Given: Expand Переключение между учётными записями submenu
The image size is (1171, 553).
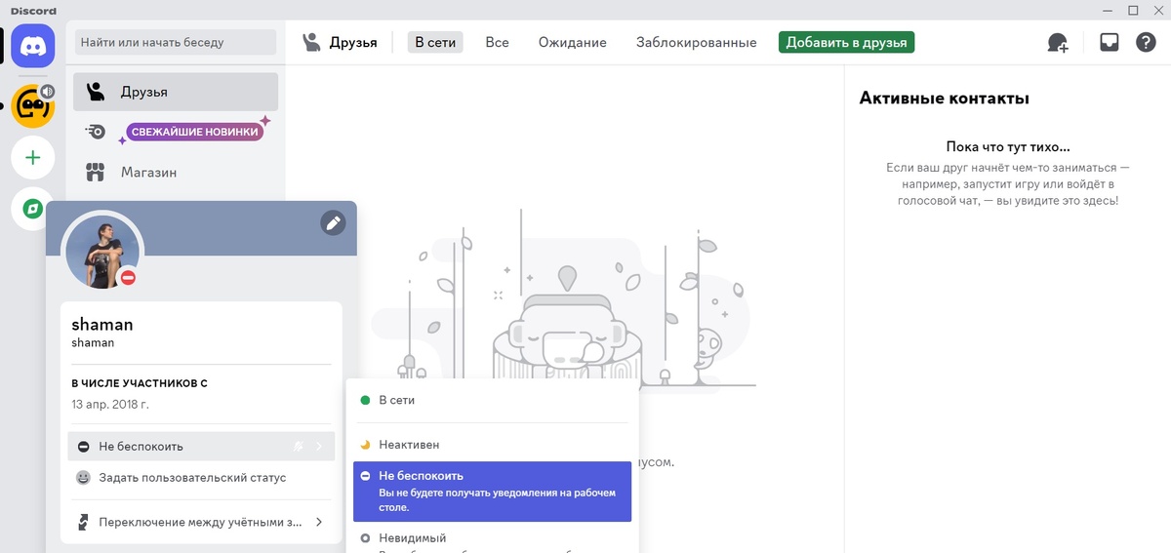Looking at the screenshot, I should point(201,522).
